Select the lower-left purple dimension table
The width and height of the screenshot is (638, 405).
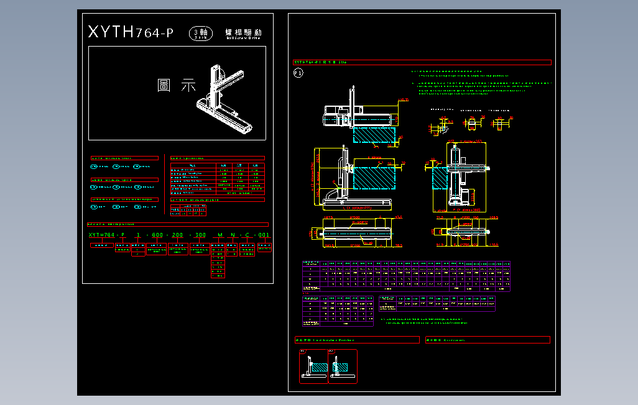click(338, 311)
